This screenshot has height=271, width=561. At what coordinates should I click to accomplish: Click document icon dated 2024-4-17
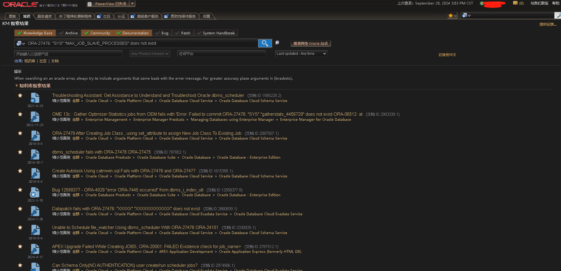[35, 249]
